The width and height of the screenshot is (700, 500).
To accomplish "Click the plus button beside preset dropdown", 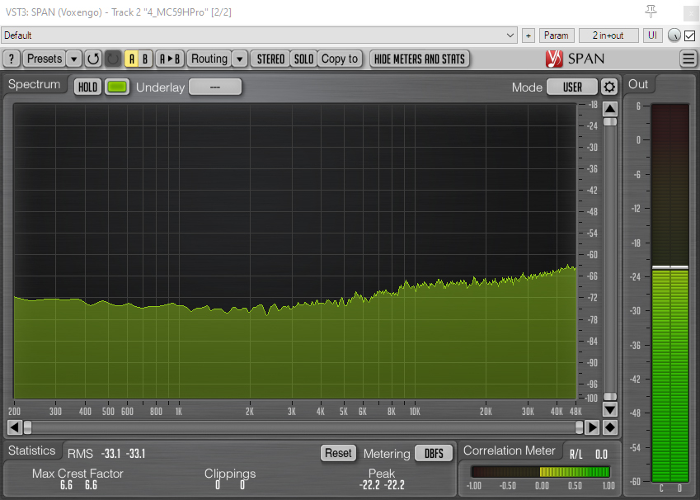I will (528, 35).
